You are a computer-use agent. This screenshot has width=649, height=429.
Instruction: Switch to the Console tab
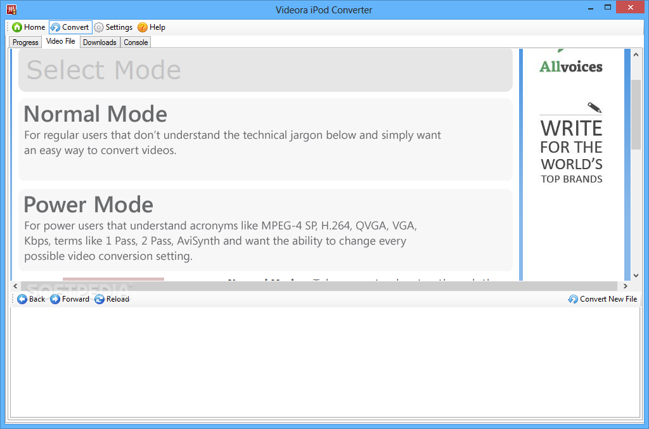(x=136, y=42)
